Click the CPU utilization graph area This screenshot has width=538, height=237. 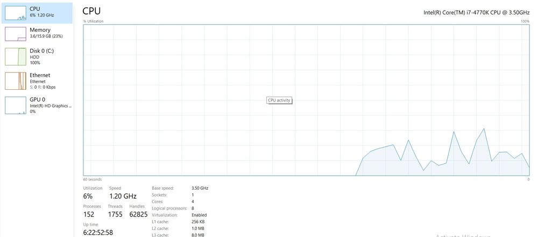click(x=307, y=100)
